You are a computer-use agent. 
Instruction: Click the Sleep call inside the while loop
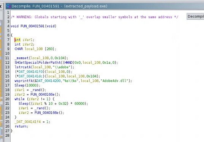click(x=24, y=104)
